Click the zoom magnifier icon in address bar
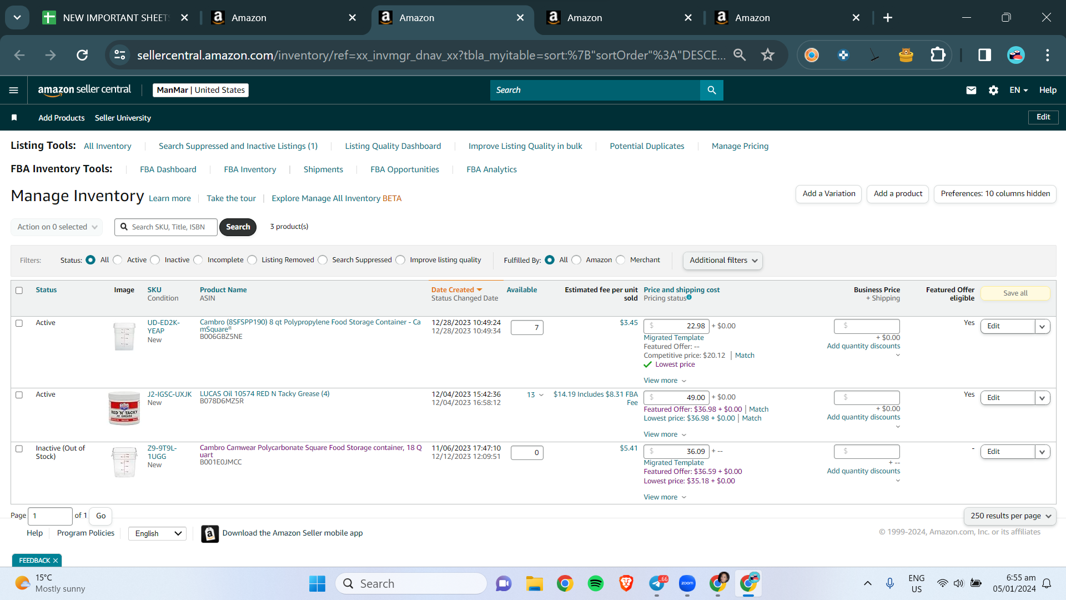 [740, 55]
